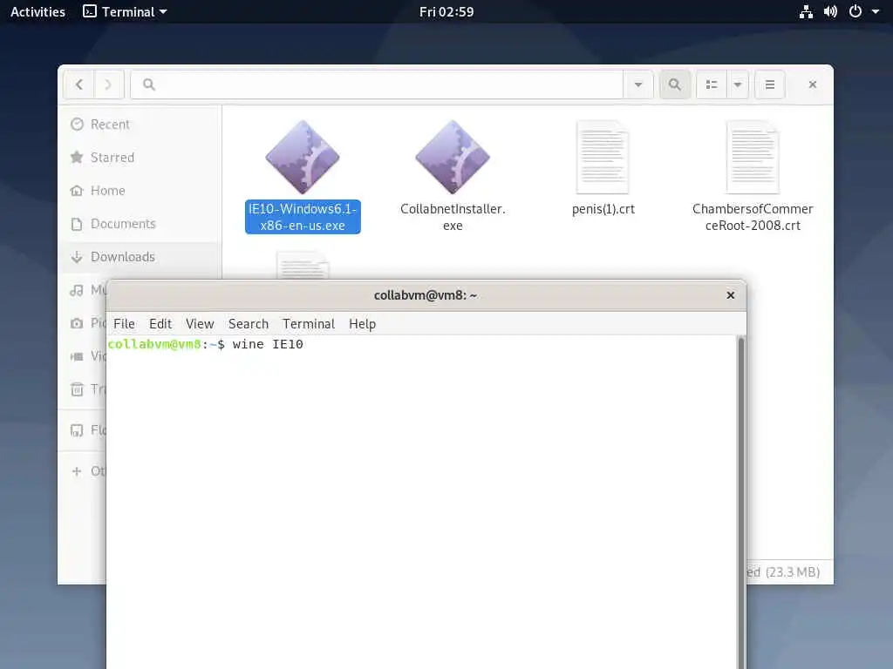
Task: Open the terminal View menu
Action: 200,324
